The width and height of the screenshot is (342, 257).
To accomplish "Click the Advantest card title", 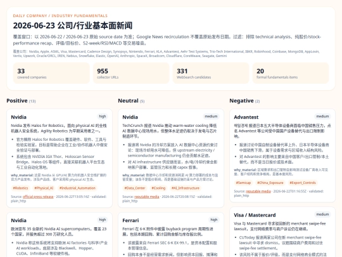I will click(x=246, y=117).
